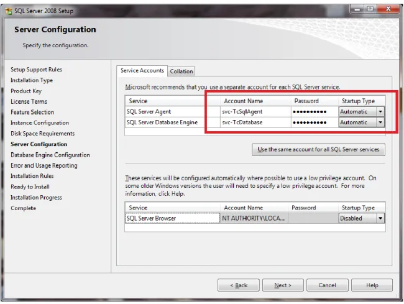
Task: Click account name field svc-TcDatabase
Action: click(x=255, y=122)
